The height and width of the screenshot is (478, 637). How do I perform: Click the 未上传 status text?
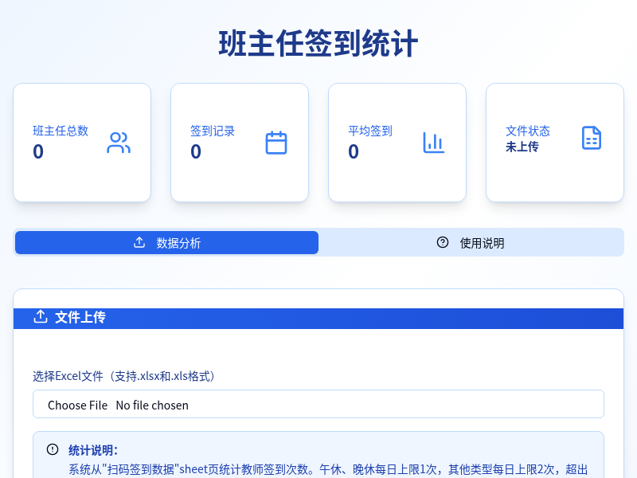[x=522, y=147]
